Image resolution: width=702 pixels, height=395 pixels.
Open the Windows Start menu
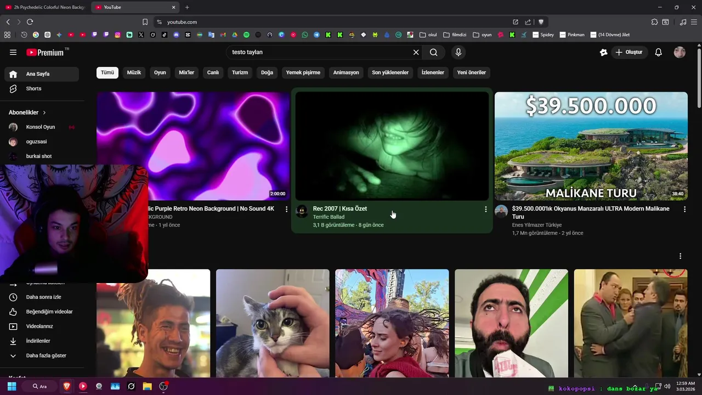coord(12,386)
